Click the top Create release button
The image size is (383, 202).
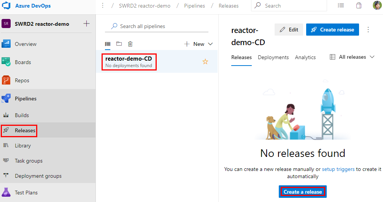coord(332,30)
